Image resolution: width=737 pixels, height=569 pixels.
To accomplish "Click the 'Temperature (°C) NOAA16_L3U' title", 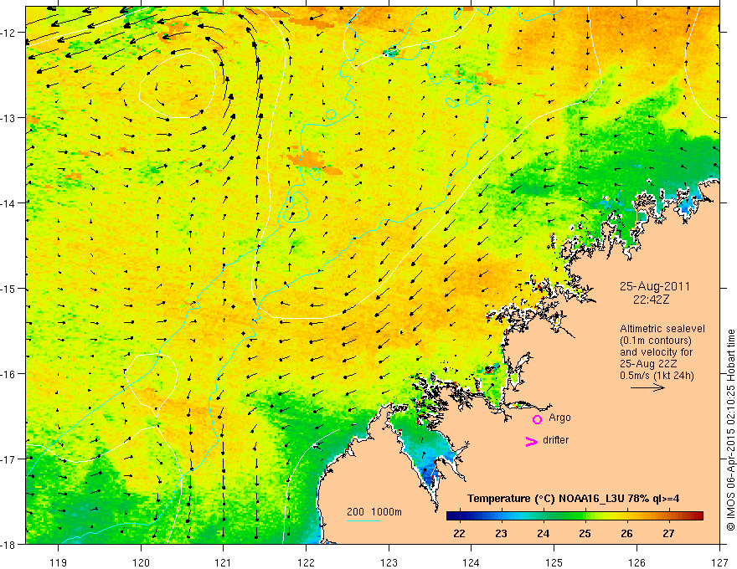I will pyautogui.click(x=546, y=498).
